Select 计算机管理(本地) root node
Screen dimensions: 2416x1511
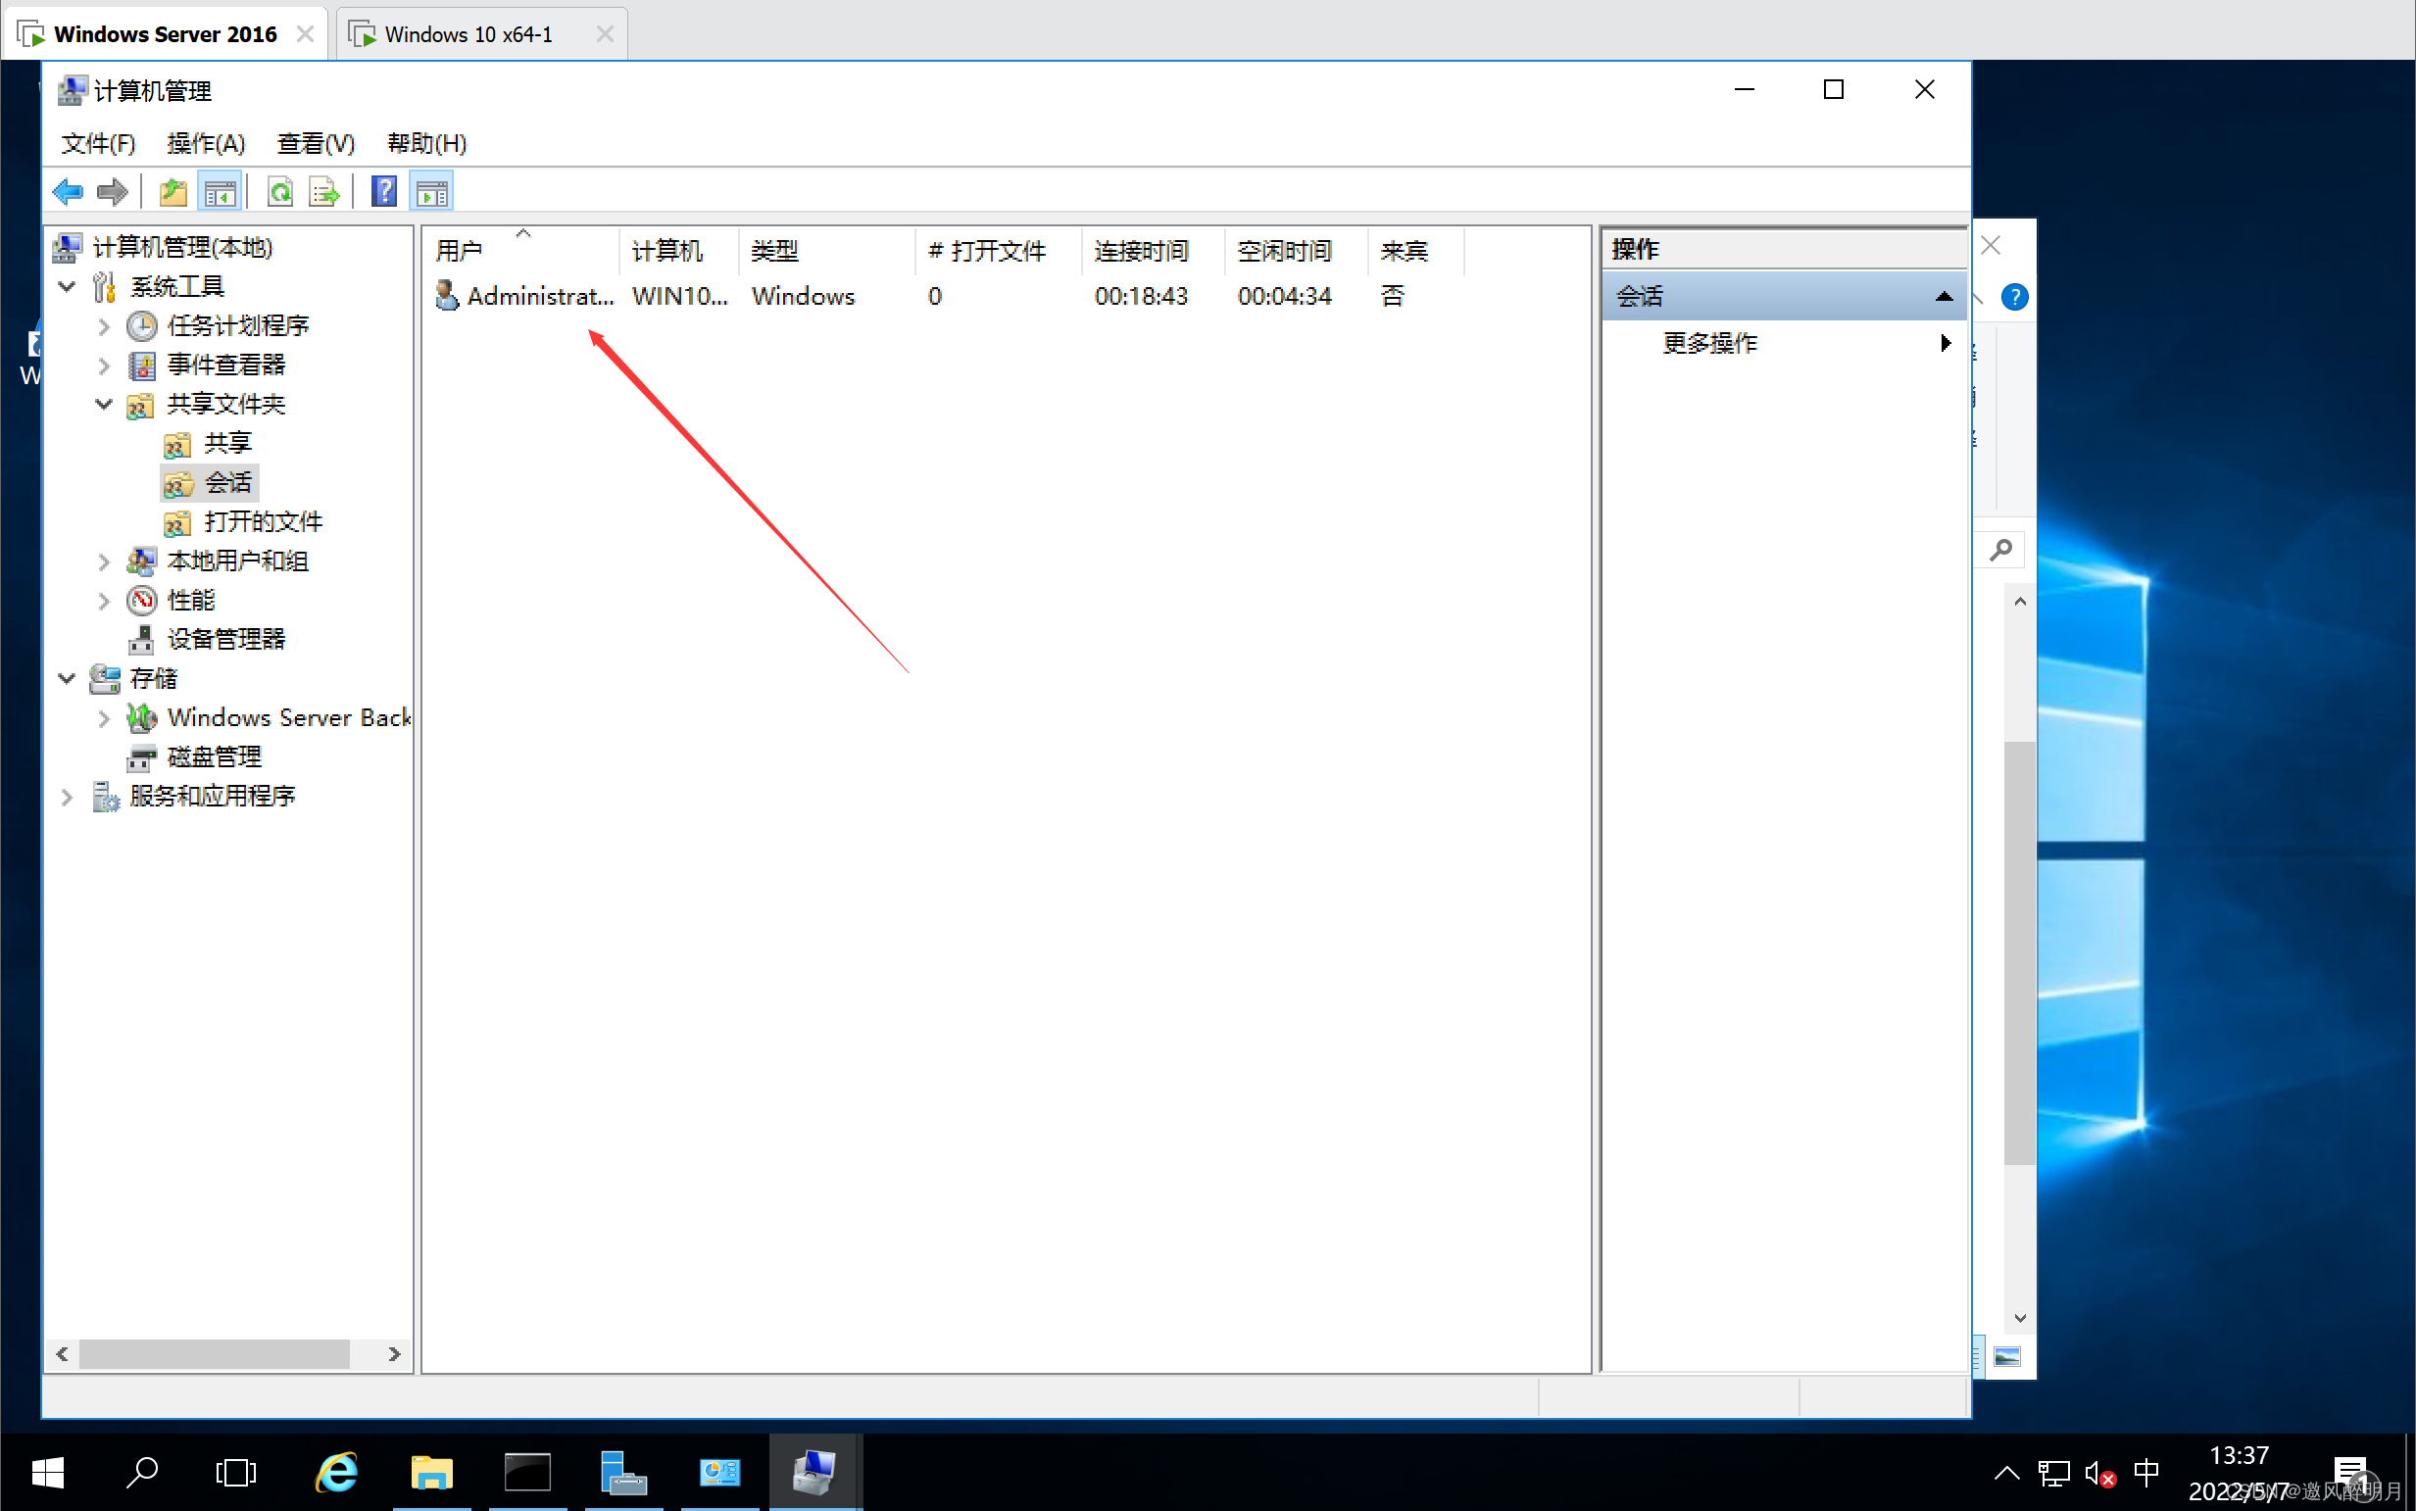[x=182, y=247]
